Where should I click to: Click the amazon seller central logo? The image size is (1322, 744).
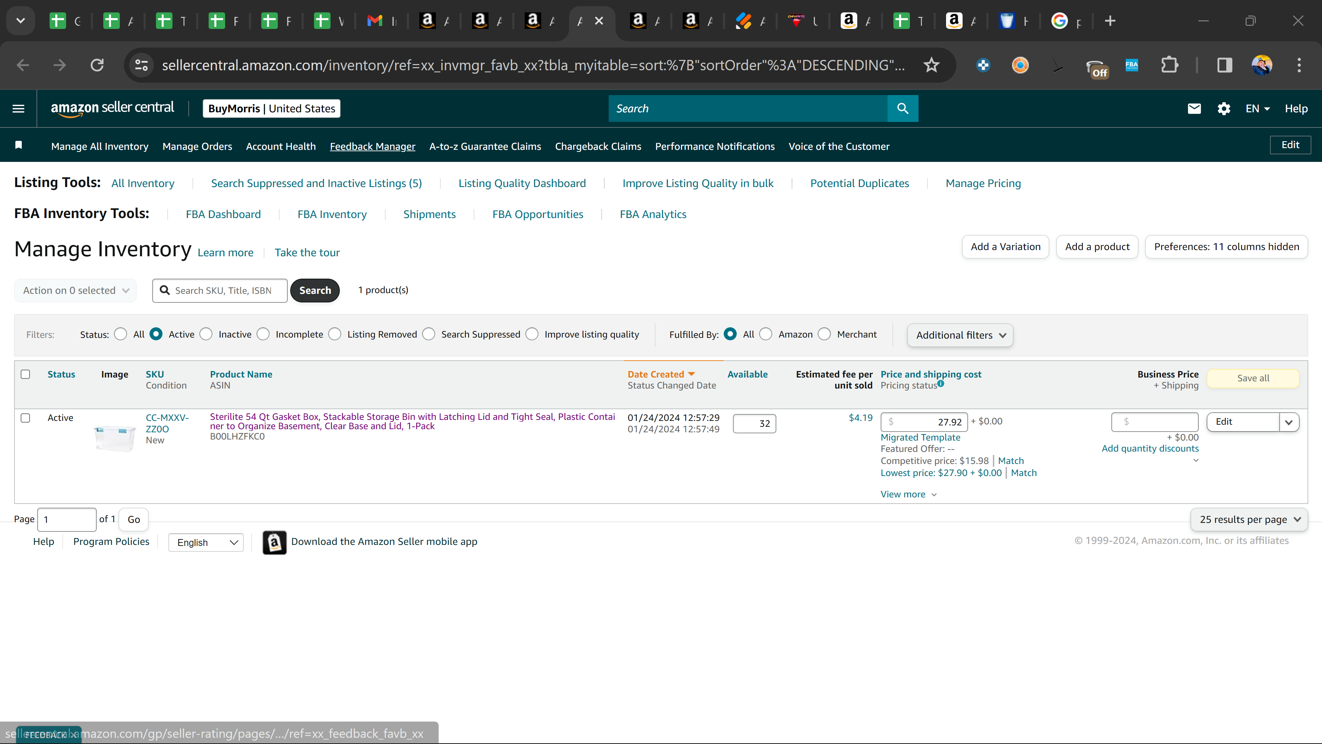[112, 108]
